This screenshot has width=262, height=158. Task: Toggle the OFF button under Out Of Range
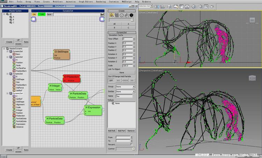[111, 81]
